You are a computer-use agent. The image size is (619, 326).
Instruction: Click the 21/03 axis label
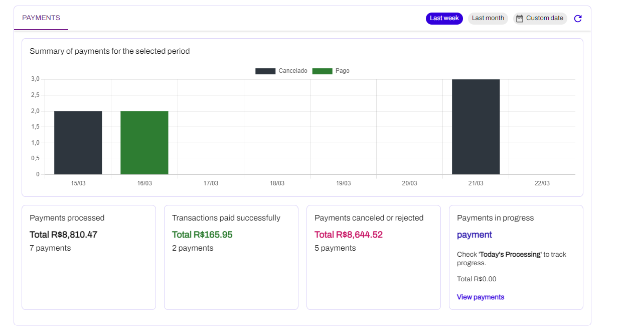click(476, 183)
